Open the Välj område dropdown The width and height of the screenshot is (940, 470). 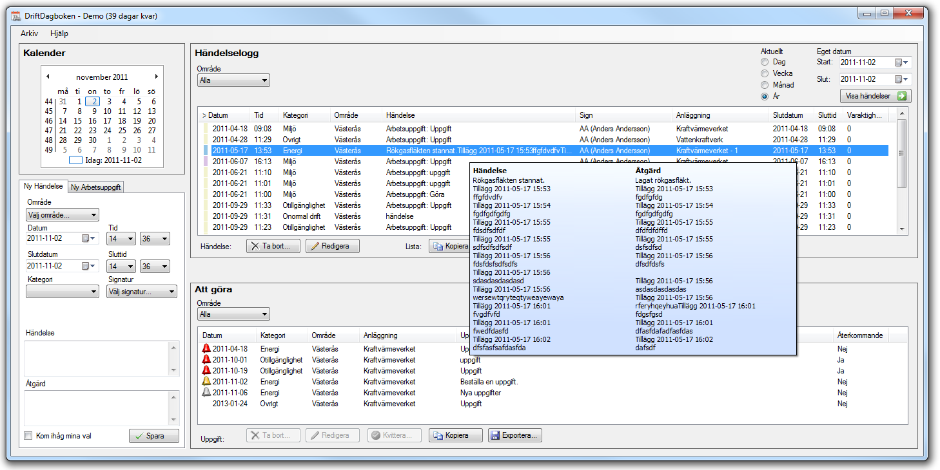63,215
